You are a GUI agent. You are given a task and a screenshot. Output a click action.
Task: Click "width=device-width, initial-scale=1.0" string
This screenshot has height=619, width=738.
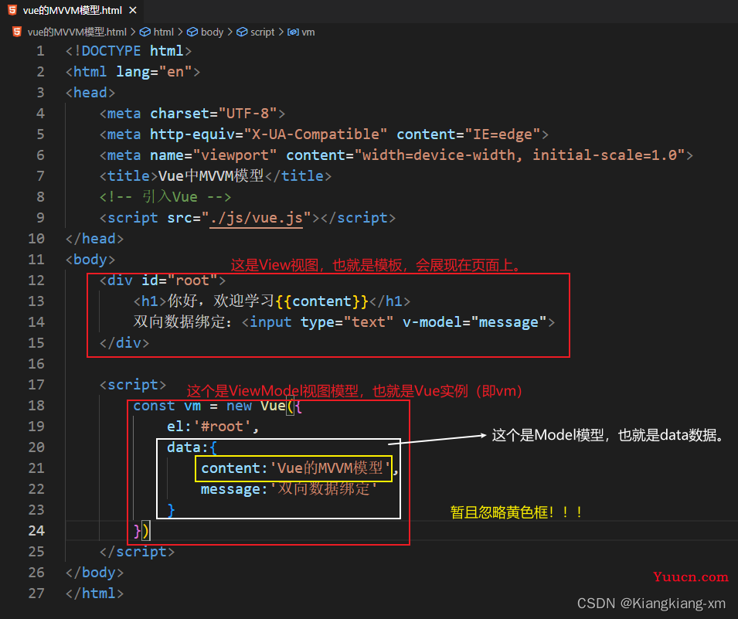[519, 155]
